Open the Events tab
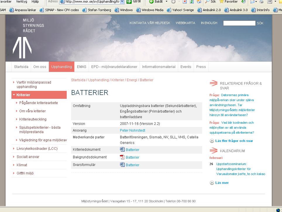The image size is (282, 212). 186,67
